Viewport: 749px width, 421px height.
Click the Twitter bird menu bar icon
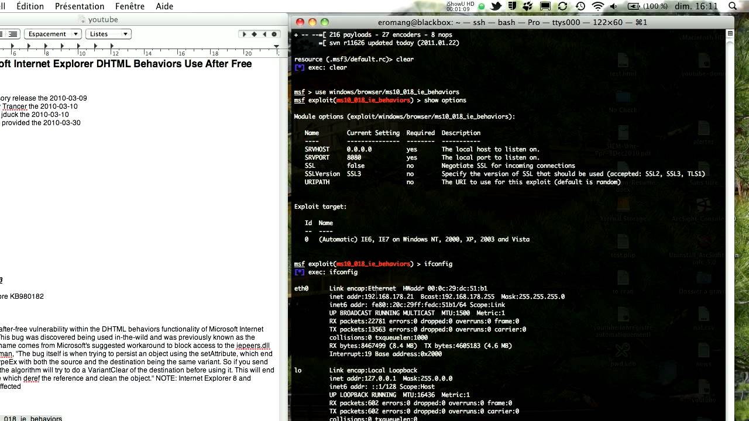tap(496, 6)
